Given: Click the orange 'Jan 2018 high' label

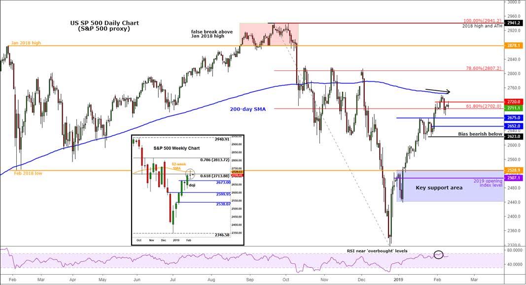Looking at the screenshot, I should point(26,43).
